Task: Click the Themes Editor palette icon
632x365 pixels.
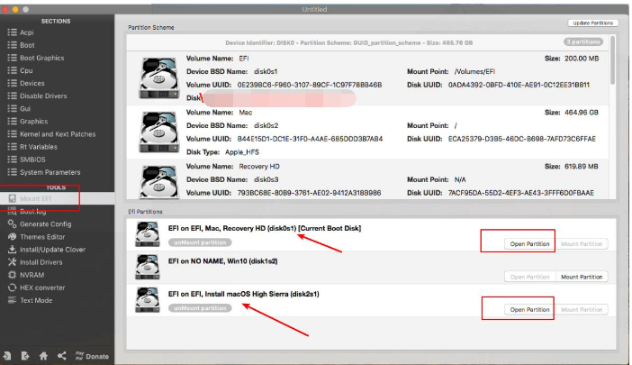Action: point(12,237)
